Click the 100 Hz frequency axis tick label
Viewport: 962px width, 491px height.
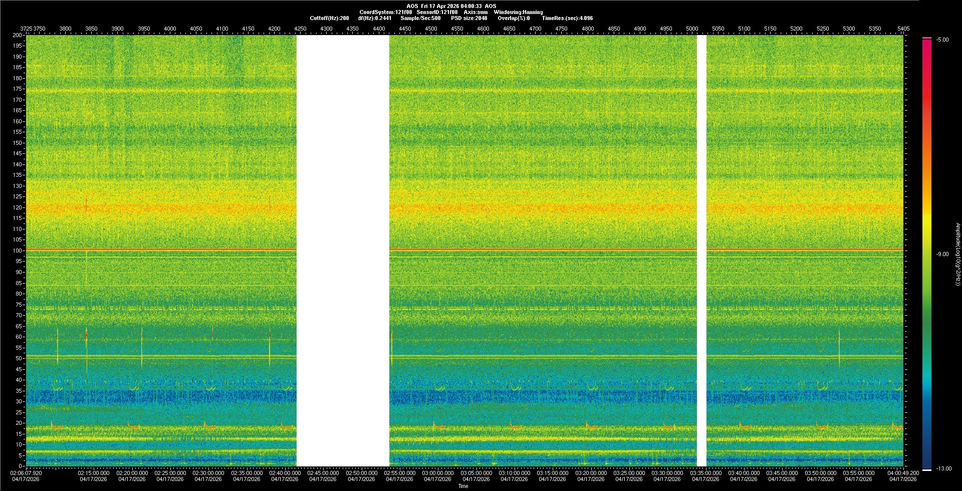click(18, 251)
